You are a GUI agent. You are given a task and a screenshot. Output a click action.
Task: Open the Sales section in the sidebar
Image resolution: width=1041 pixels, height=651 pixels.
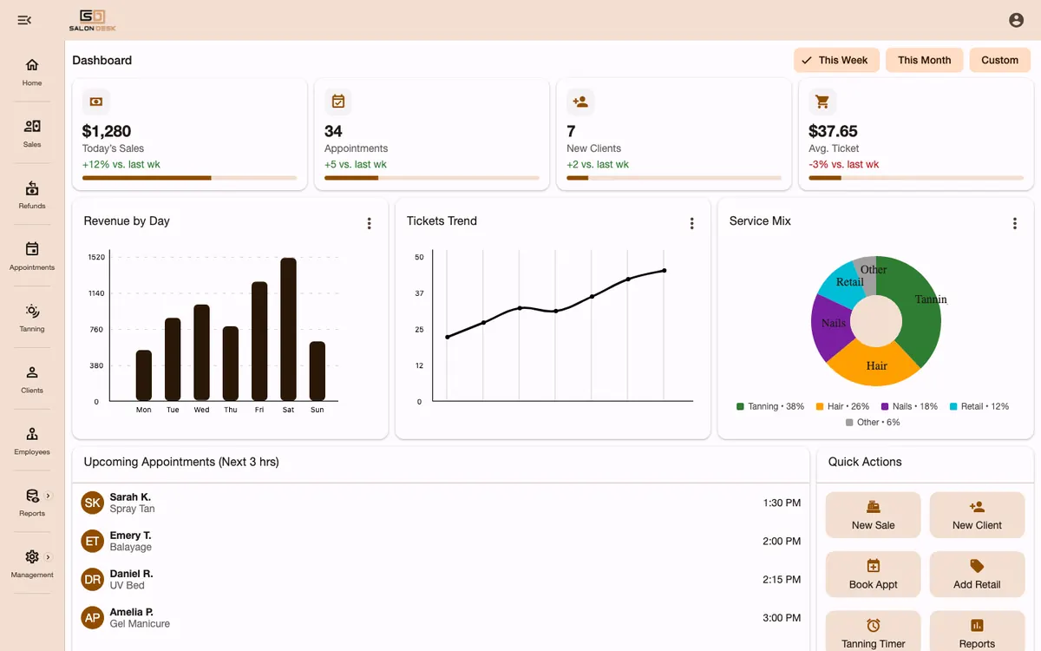click(32, 133)
